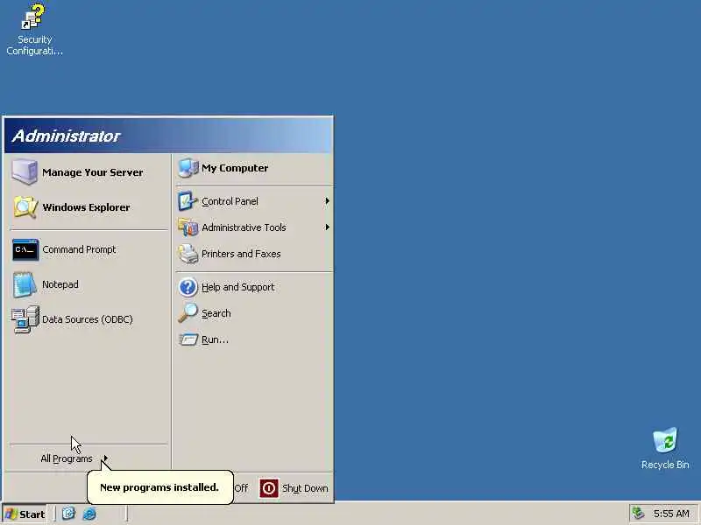Click the Printers and Faxes label
This screenshot has height=525, width=701.
click(x=241, y=254)
